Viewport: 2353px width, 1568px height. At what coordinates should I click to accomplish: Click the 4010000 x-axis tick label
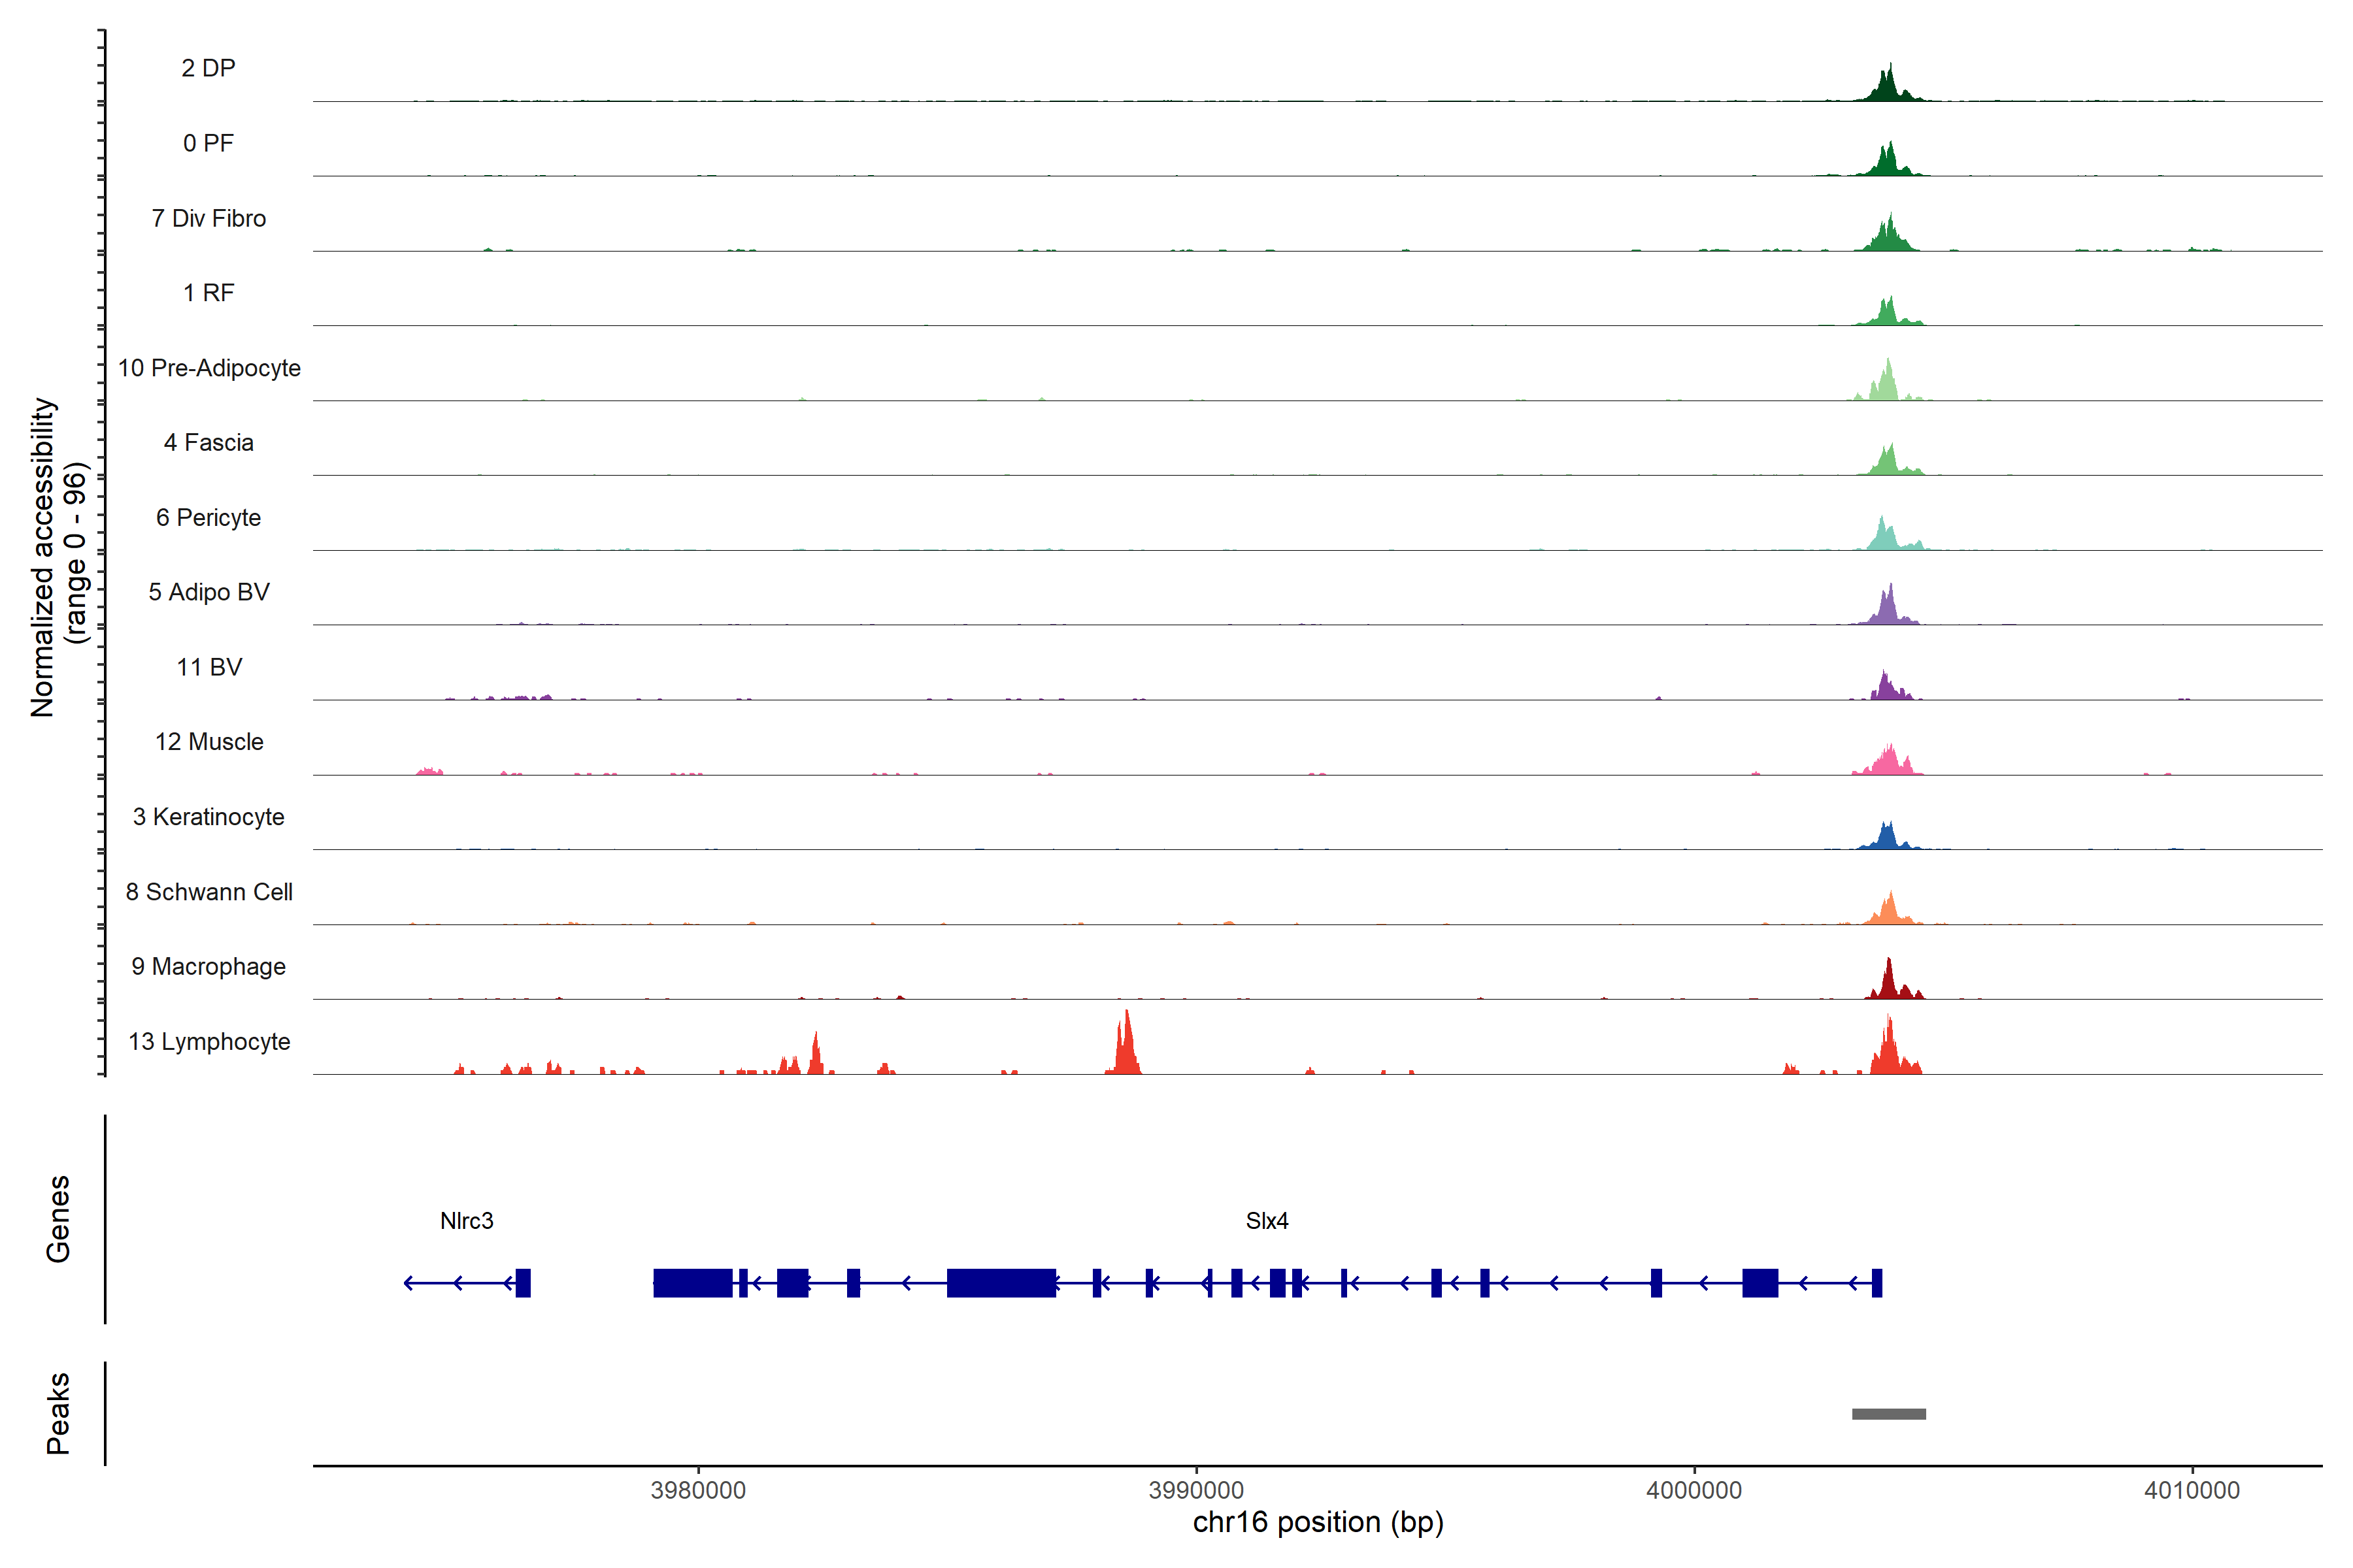[2192, 1490]
